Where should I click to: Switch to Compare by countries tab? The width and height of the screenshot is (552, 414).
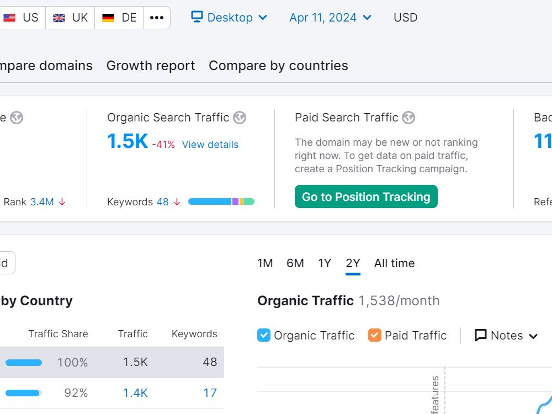click(278, 66)
